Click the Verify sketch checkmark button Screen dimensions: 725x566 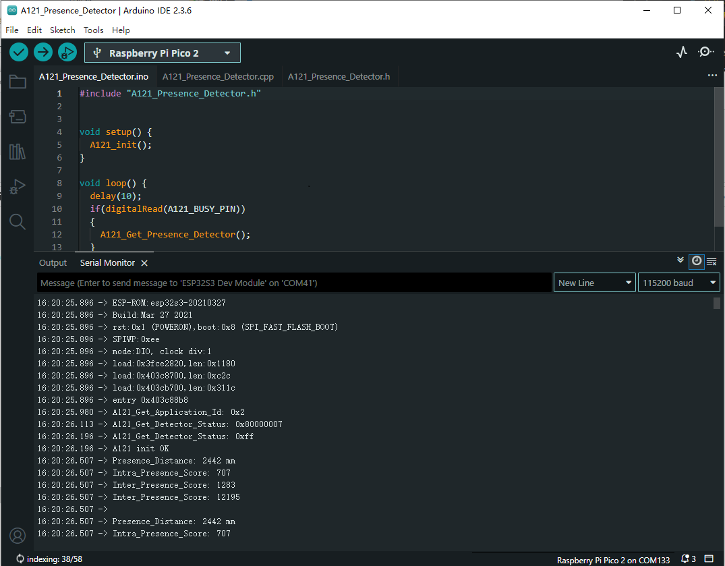19,52
